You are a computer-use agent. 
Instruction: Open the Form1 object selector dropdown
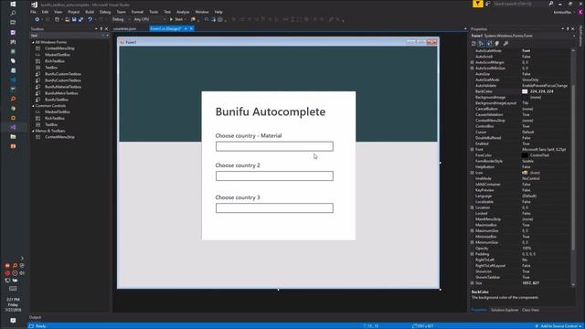574,36
